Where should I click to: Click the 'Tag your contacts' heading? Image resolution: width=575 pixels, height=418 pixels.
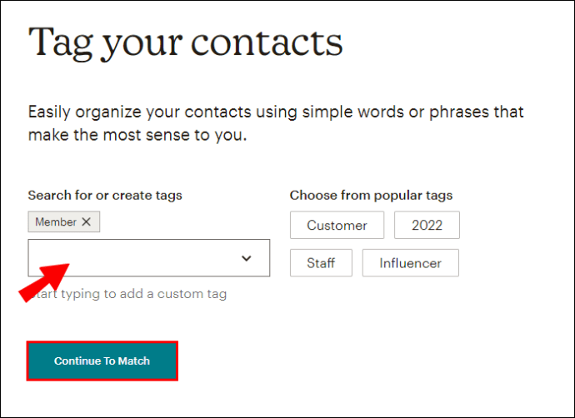186,42
